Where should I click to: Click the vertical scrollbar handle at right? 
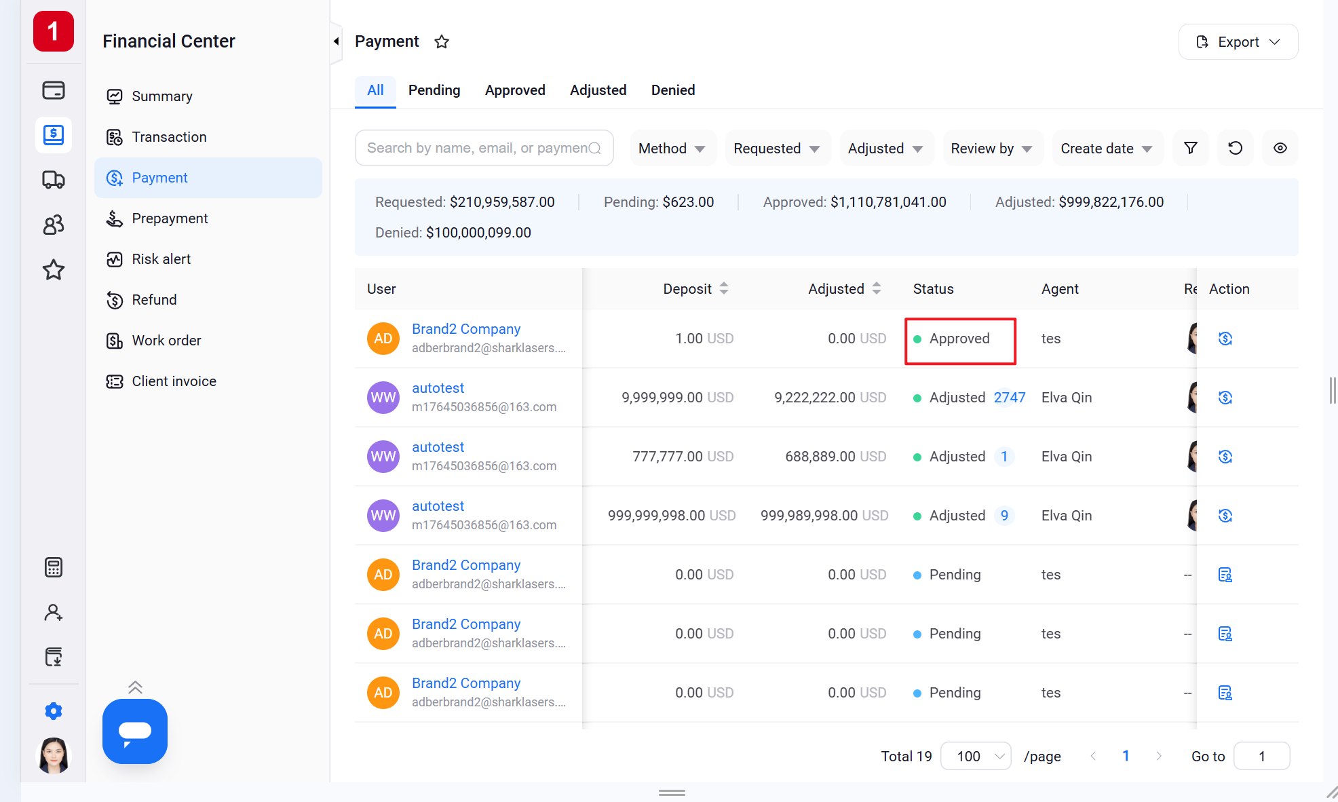[x=1333, y=391]
